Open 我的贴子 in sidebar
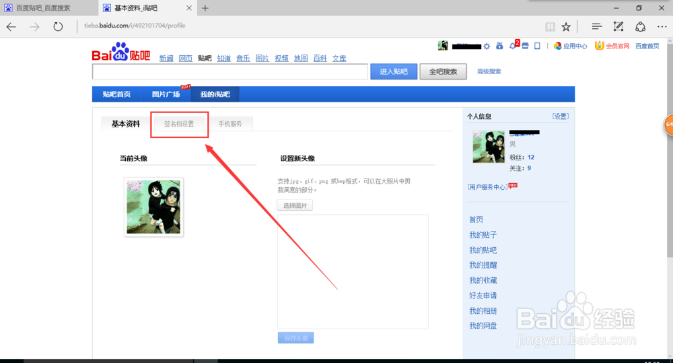The height and width of the screenshot is (363, 673). [x=483, y=234]
